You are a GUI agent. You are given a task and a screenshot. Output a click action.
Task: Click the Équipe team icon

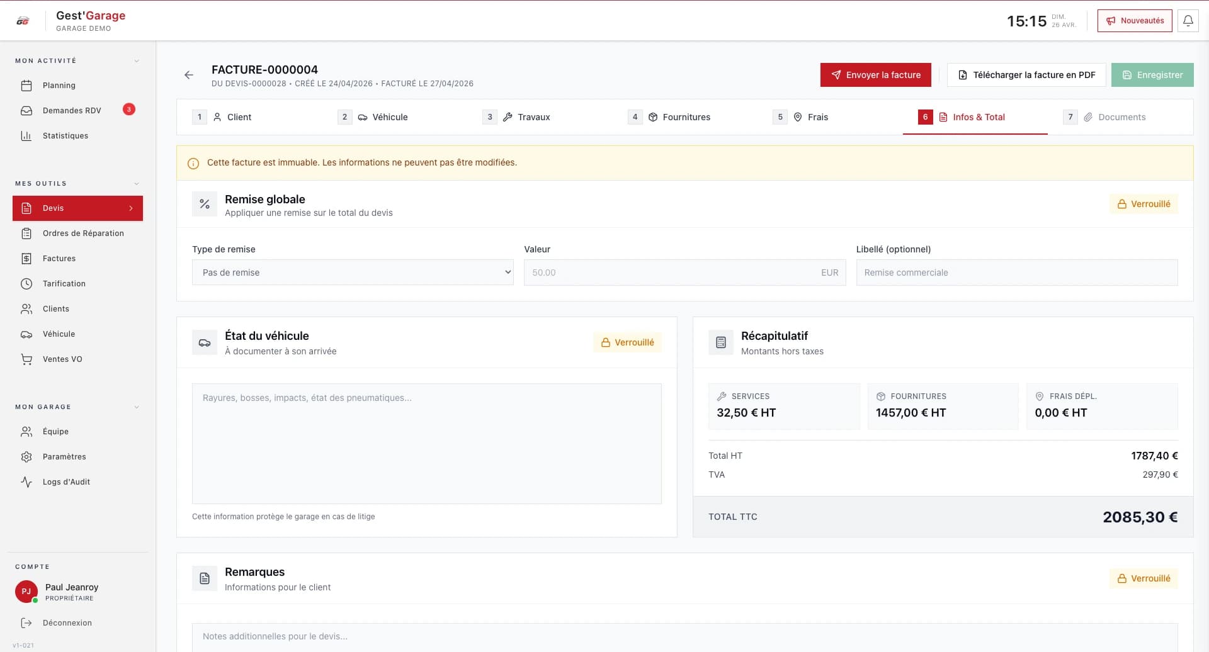pyautogui.click(x=26, y=432)
